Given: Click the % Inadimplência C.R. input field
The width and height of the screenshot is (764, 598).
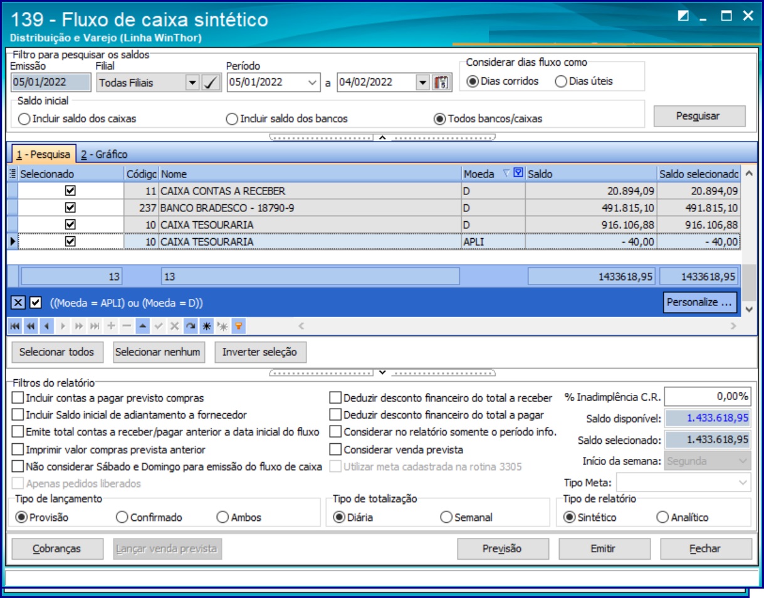Looking at the screenshot, I should (x=707, y=396).
